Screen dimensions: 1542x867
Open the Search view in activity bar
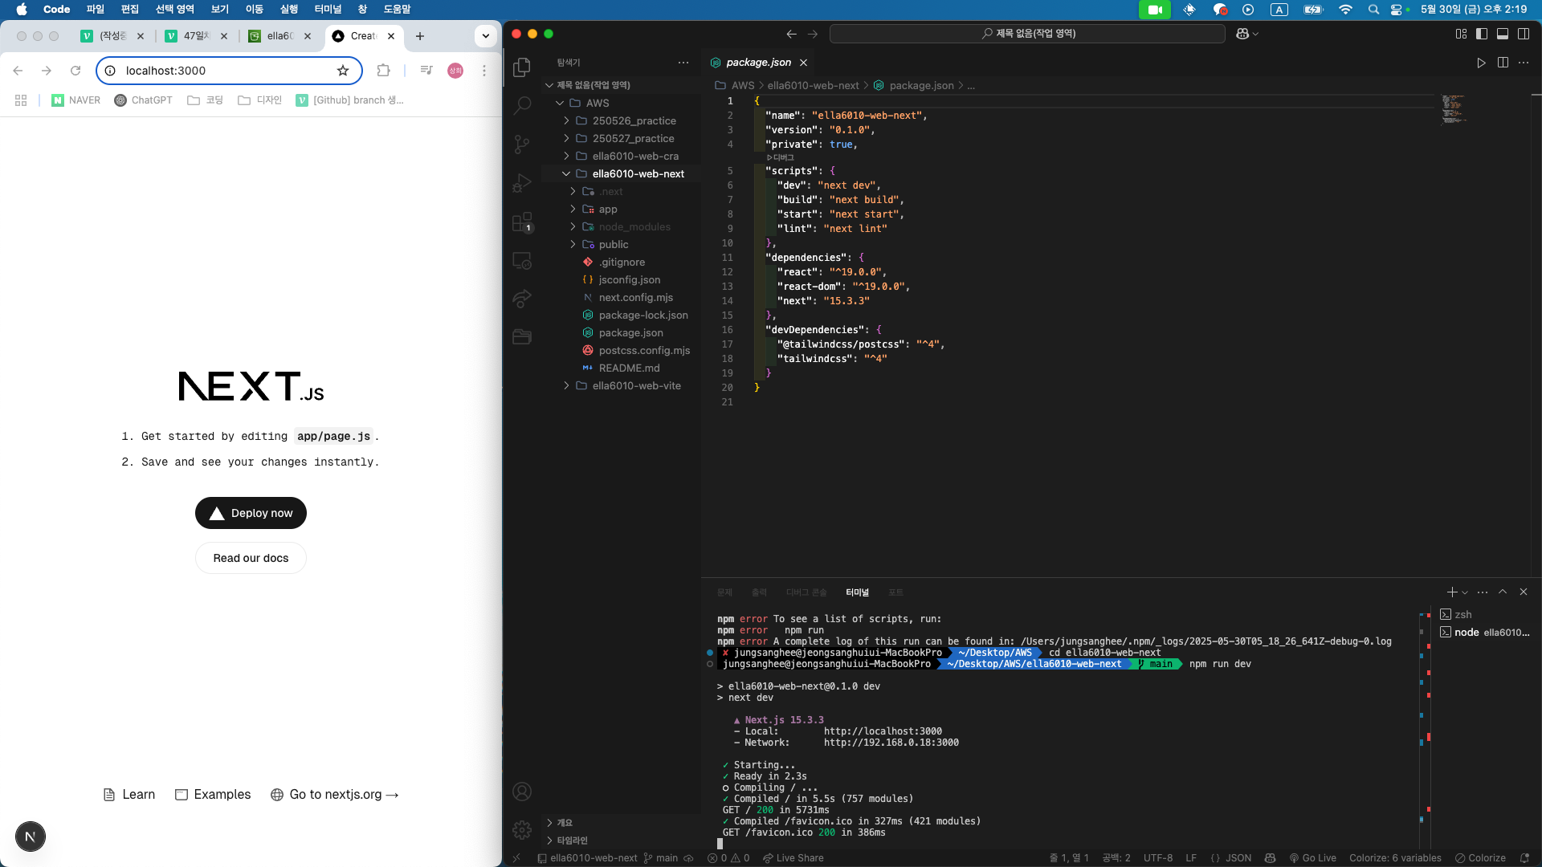pos(522,105)
